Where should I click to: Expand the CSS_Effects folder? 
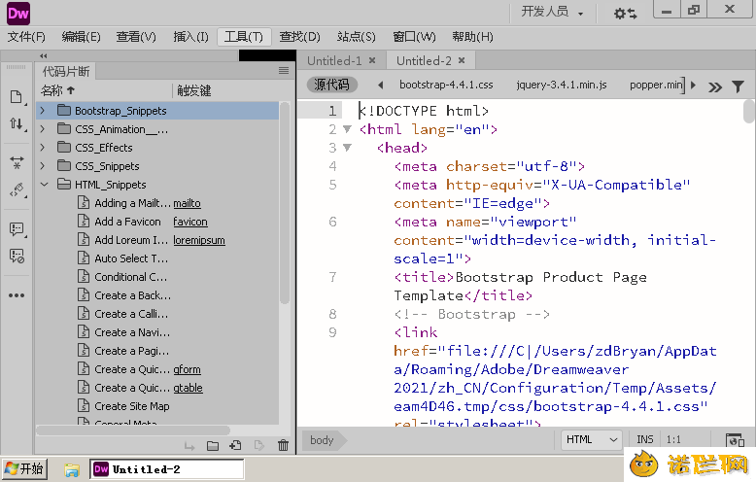pos(43,148)
